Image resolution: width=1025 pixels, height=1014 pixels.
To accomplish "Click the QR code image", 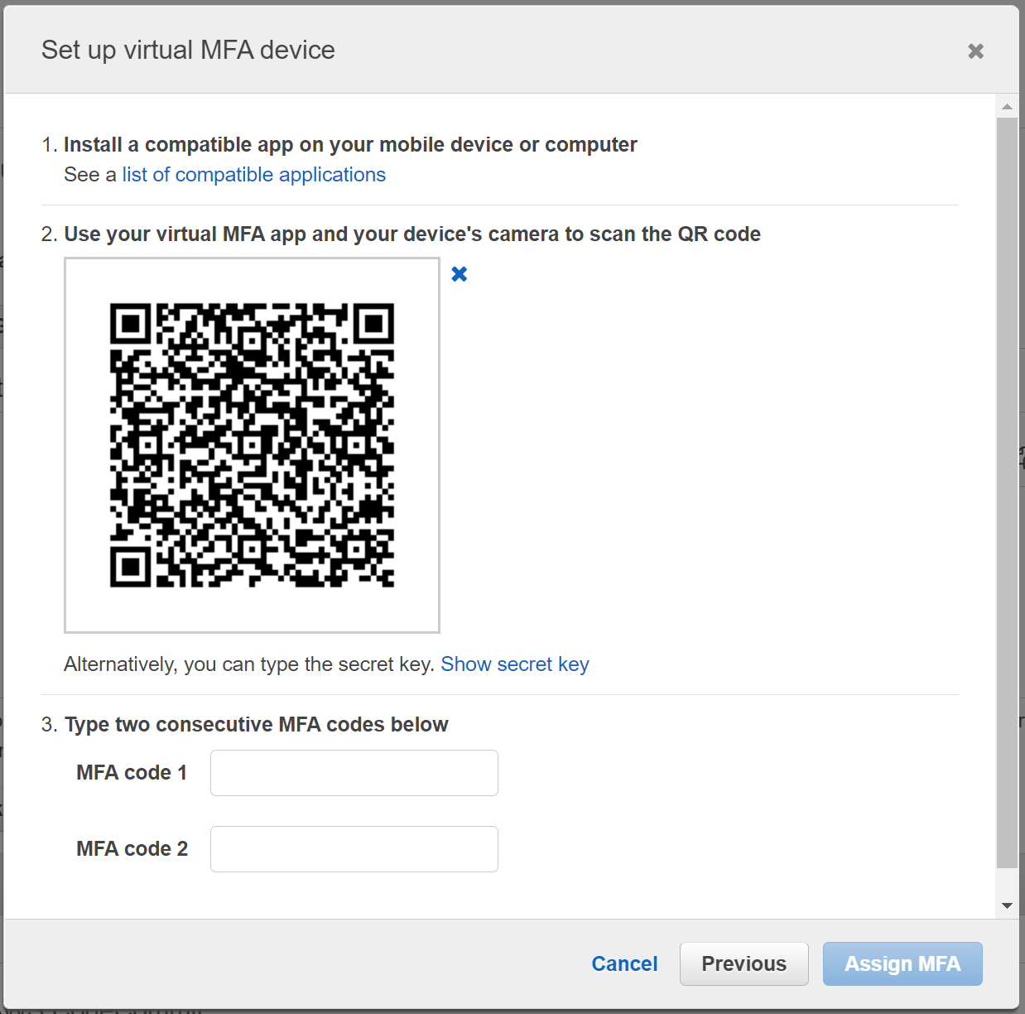I will click(x=252, y=445).
